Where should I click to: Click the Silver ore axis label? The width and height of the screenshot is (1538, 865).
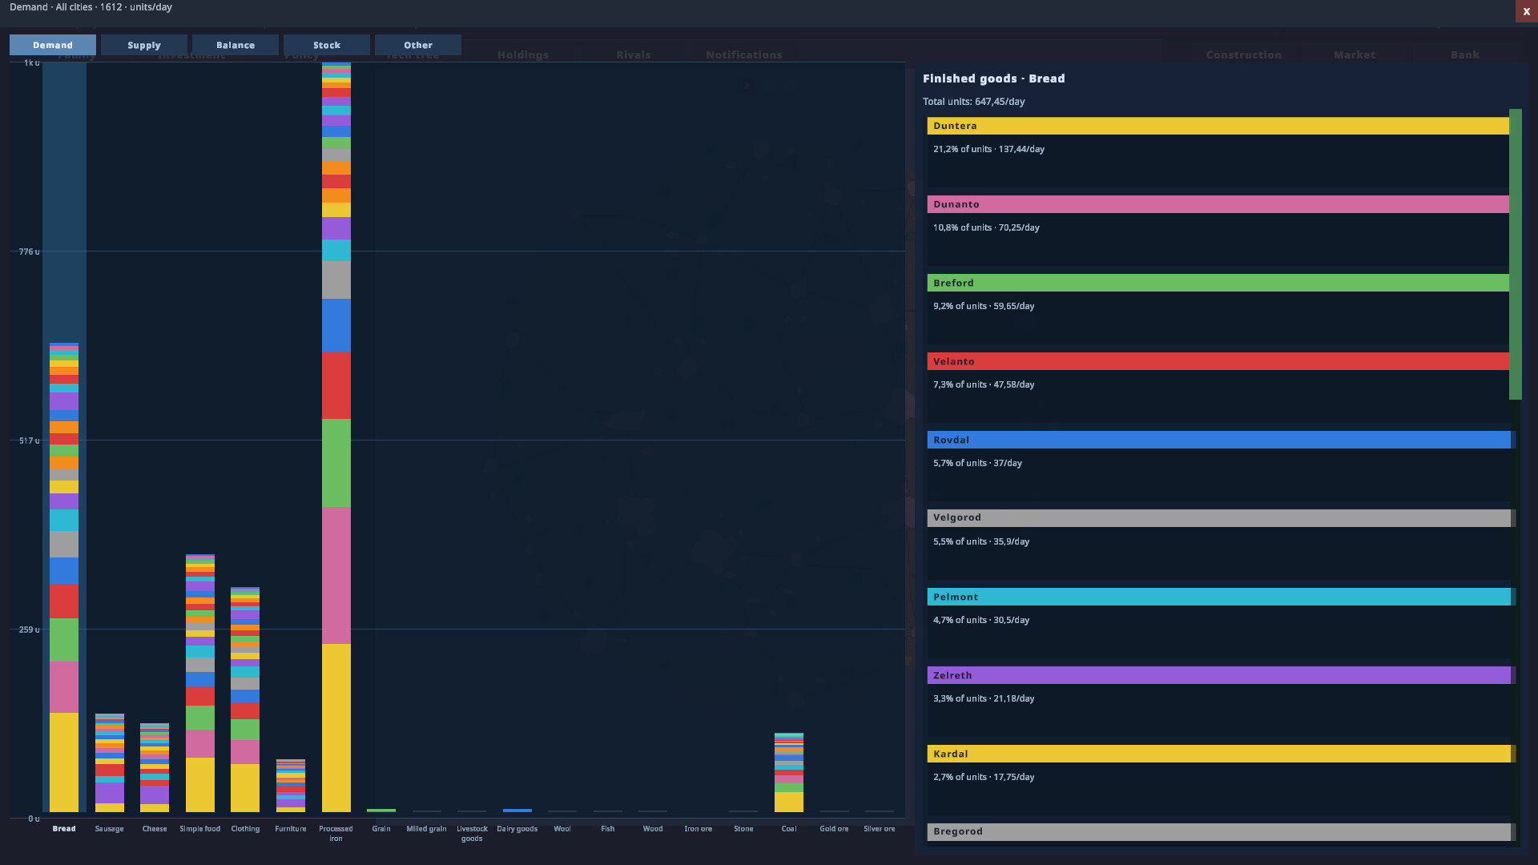(880, 829)
